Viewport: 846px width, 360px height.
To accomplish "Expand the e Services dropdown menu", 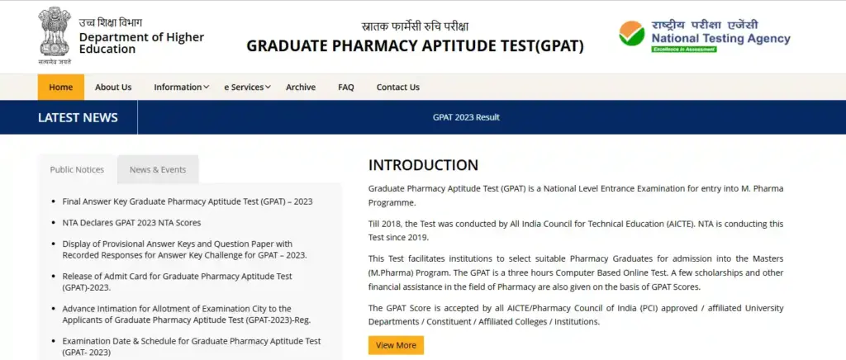I will (247, 88).
